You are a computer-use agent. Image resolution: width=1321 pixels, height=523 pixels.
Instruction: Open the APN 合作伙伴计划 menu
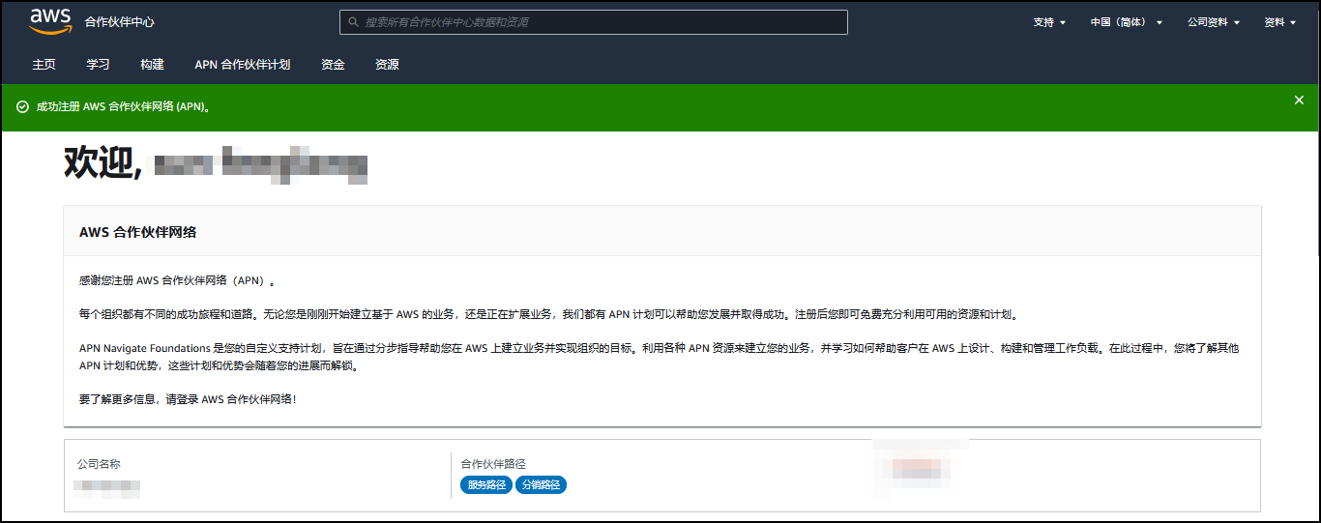242,65
